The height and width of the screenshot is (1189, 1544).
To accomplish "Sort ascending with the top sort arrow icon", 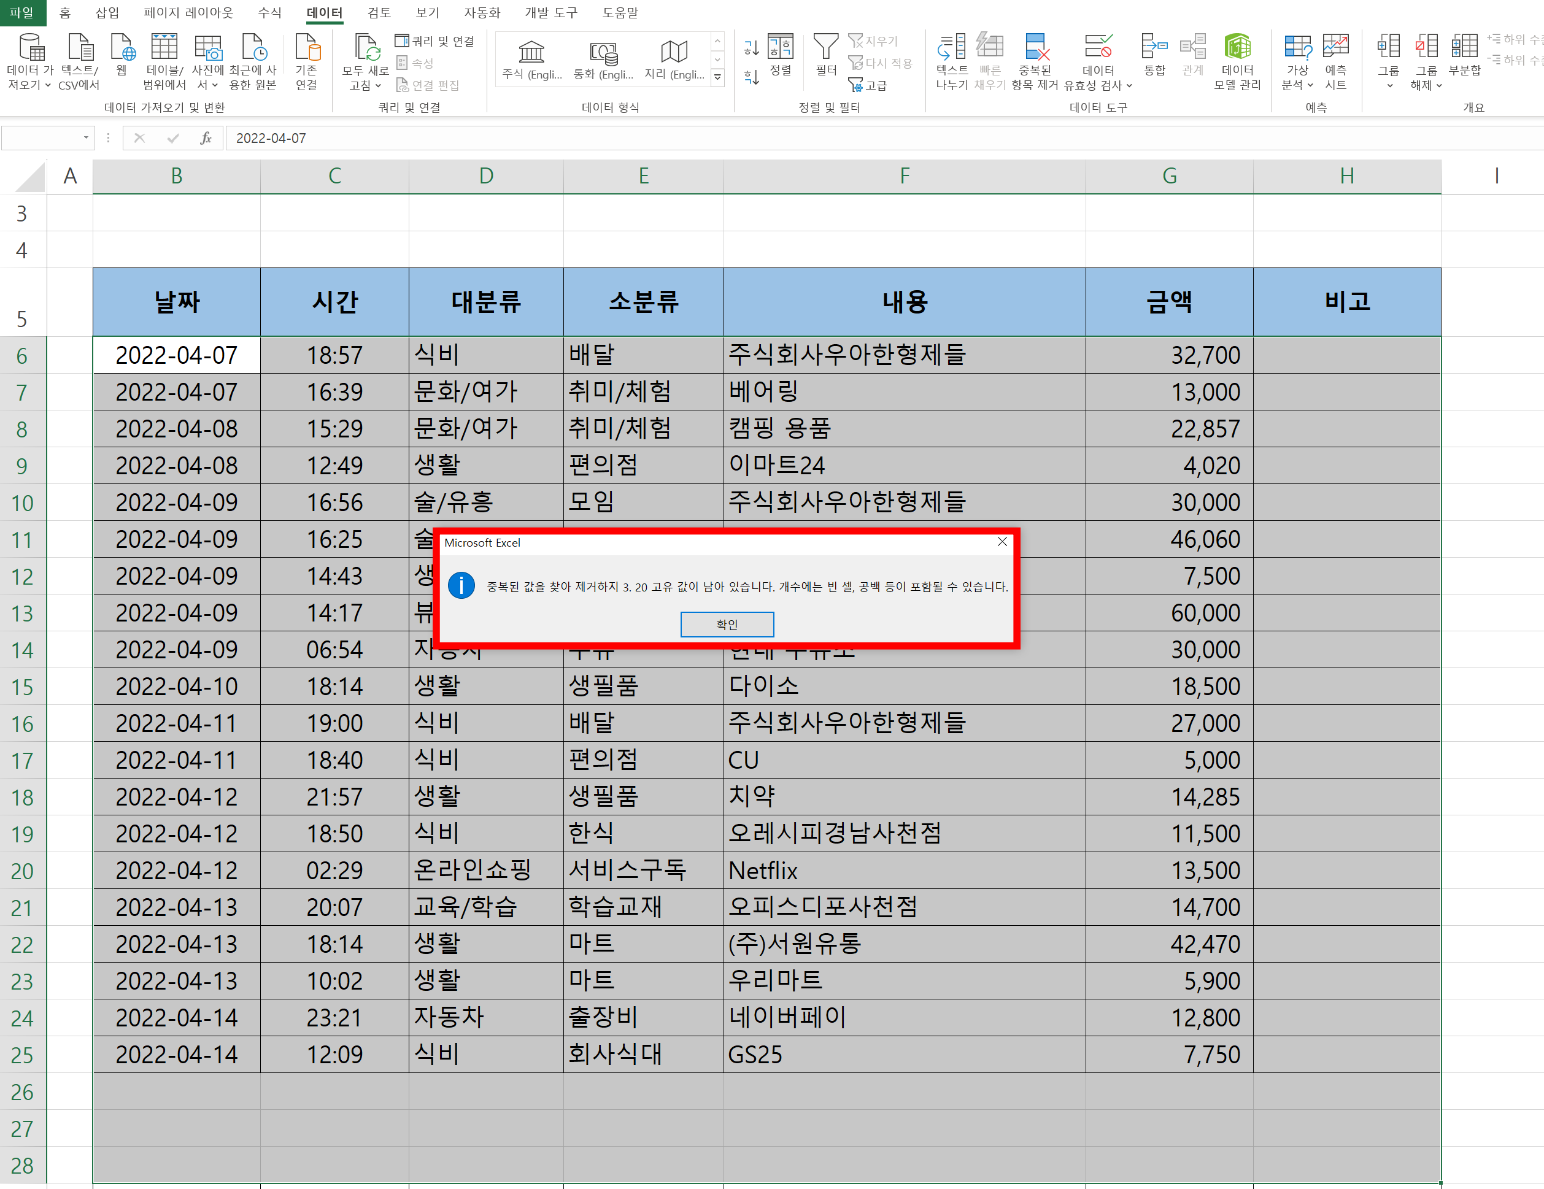I will (752, 47).
